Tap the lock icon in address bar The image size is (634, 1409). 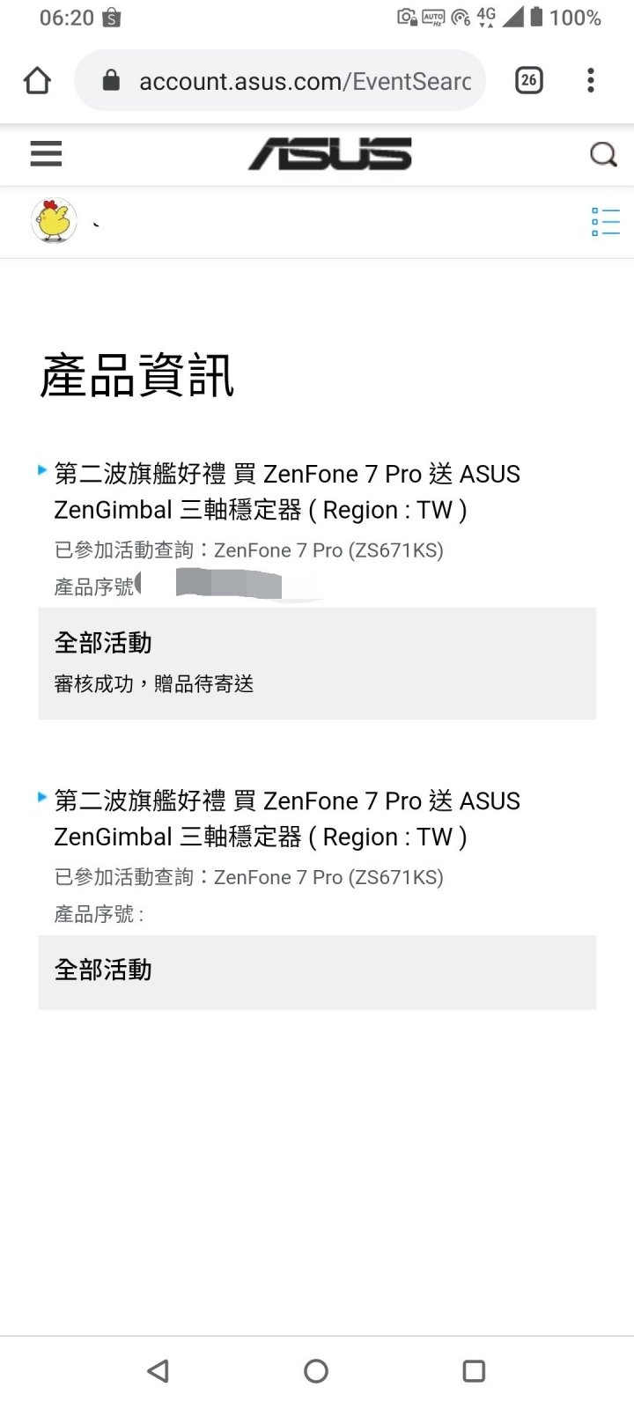(x=111, y=81)
